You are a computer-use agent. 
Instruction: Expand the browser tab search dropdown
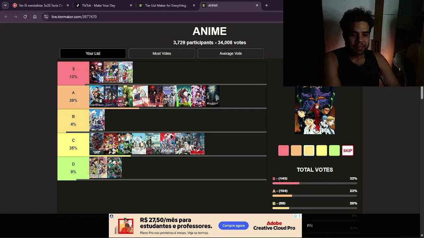click(x=5, y=5)
